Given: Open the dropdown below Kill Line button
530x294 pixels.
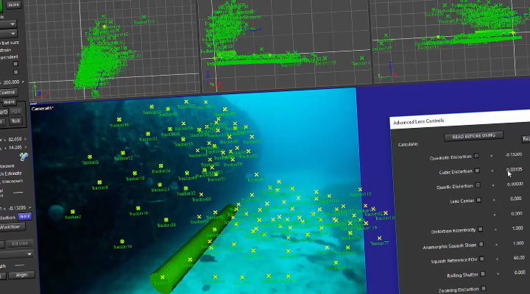Looking at the screenshot, I should click(x=16, y=254).
